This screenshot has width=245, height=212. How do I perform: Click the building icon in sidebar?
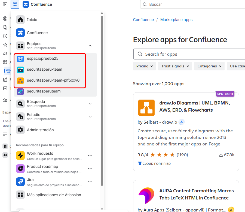click(5, 146)
